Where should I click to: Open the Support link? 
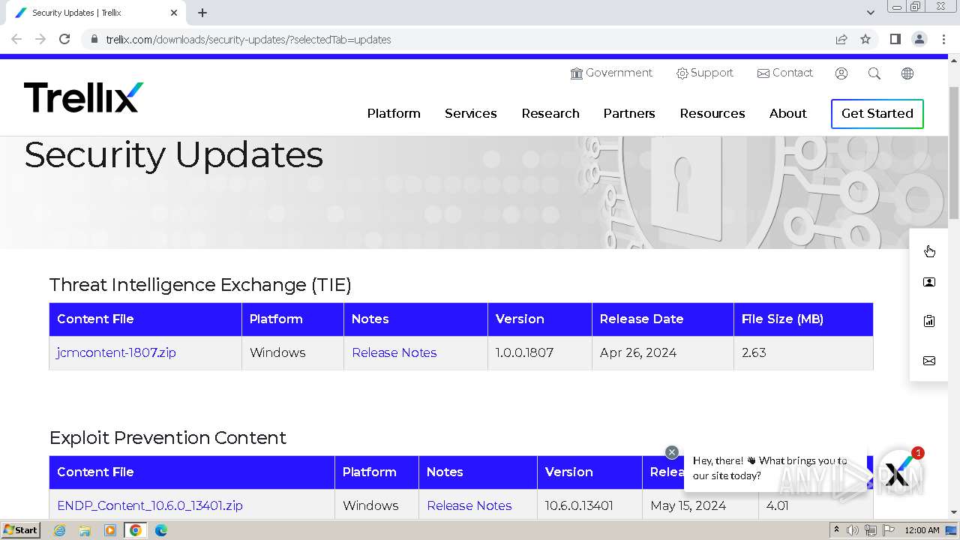705,73
